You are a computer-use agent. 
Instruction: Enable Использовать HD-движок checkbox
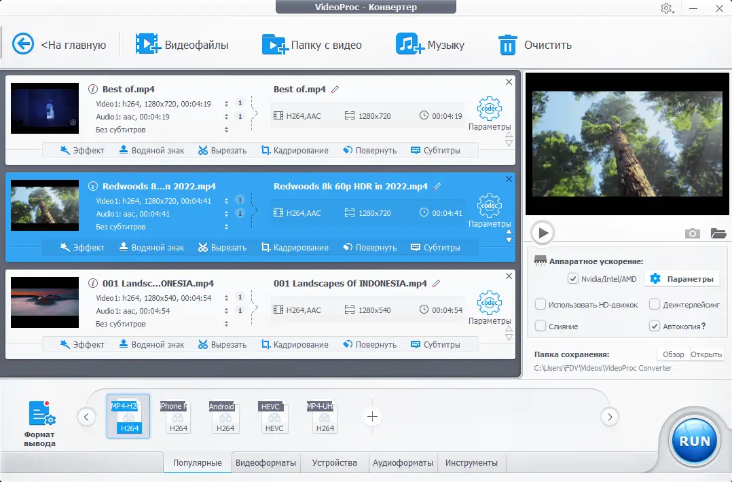540,304
